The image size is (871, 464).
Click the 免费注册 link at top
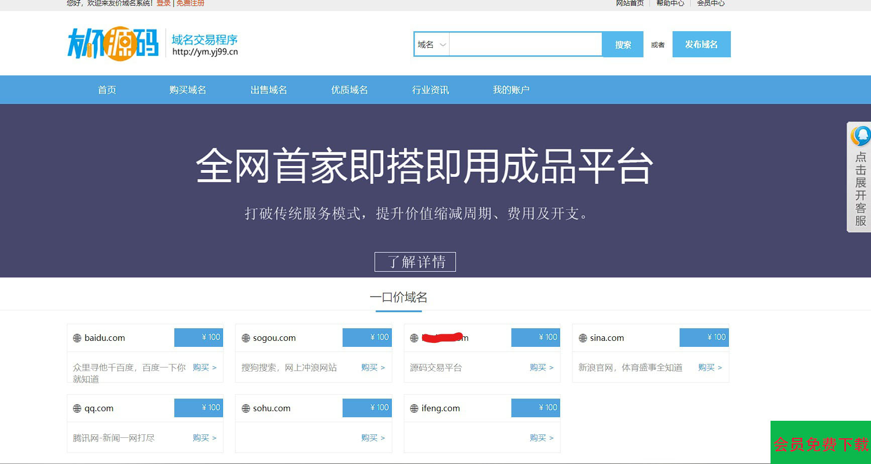tap(190, 4)
